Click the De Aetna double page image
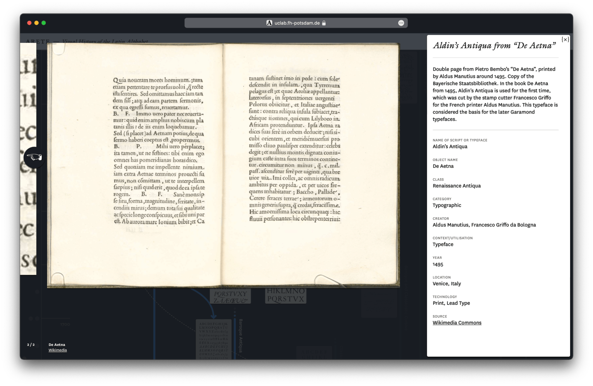Image resolution: width=593 pixels, height=386 pixels. coord(223,165)
